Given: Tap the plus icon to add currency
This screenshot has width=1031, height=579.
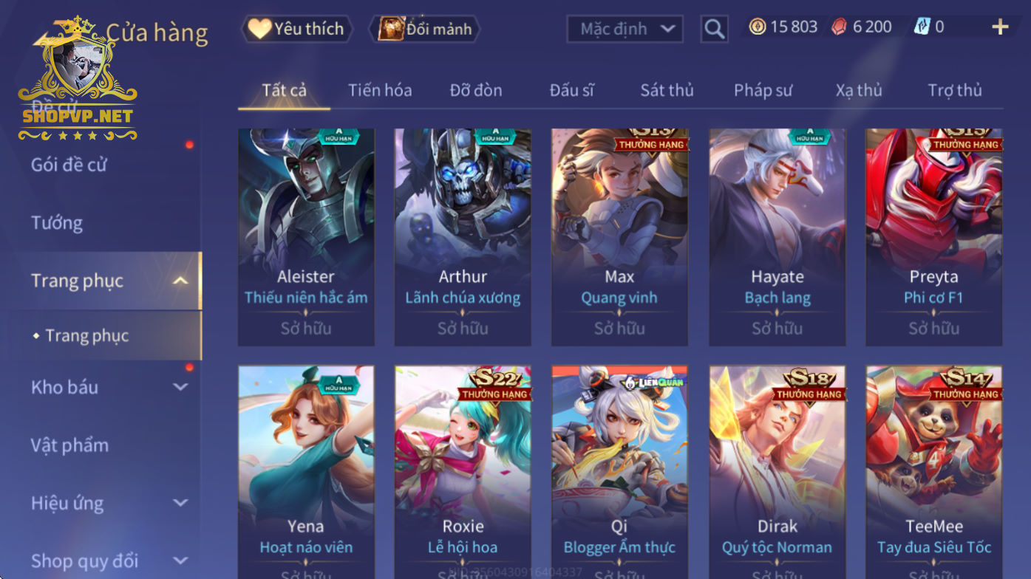Looking at the screenshot, I should coord(999,27).
